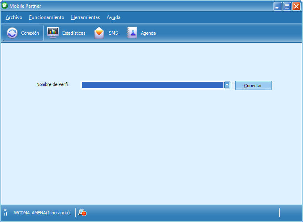This screenshot has width=303, height=222.
Task: Click the signal strength antenna icon
Action: (x=6, y=213)
